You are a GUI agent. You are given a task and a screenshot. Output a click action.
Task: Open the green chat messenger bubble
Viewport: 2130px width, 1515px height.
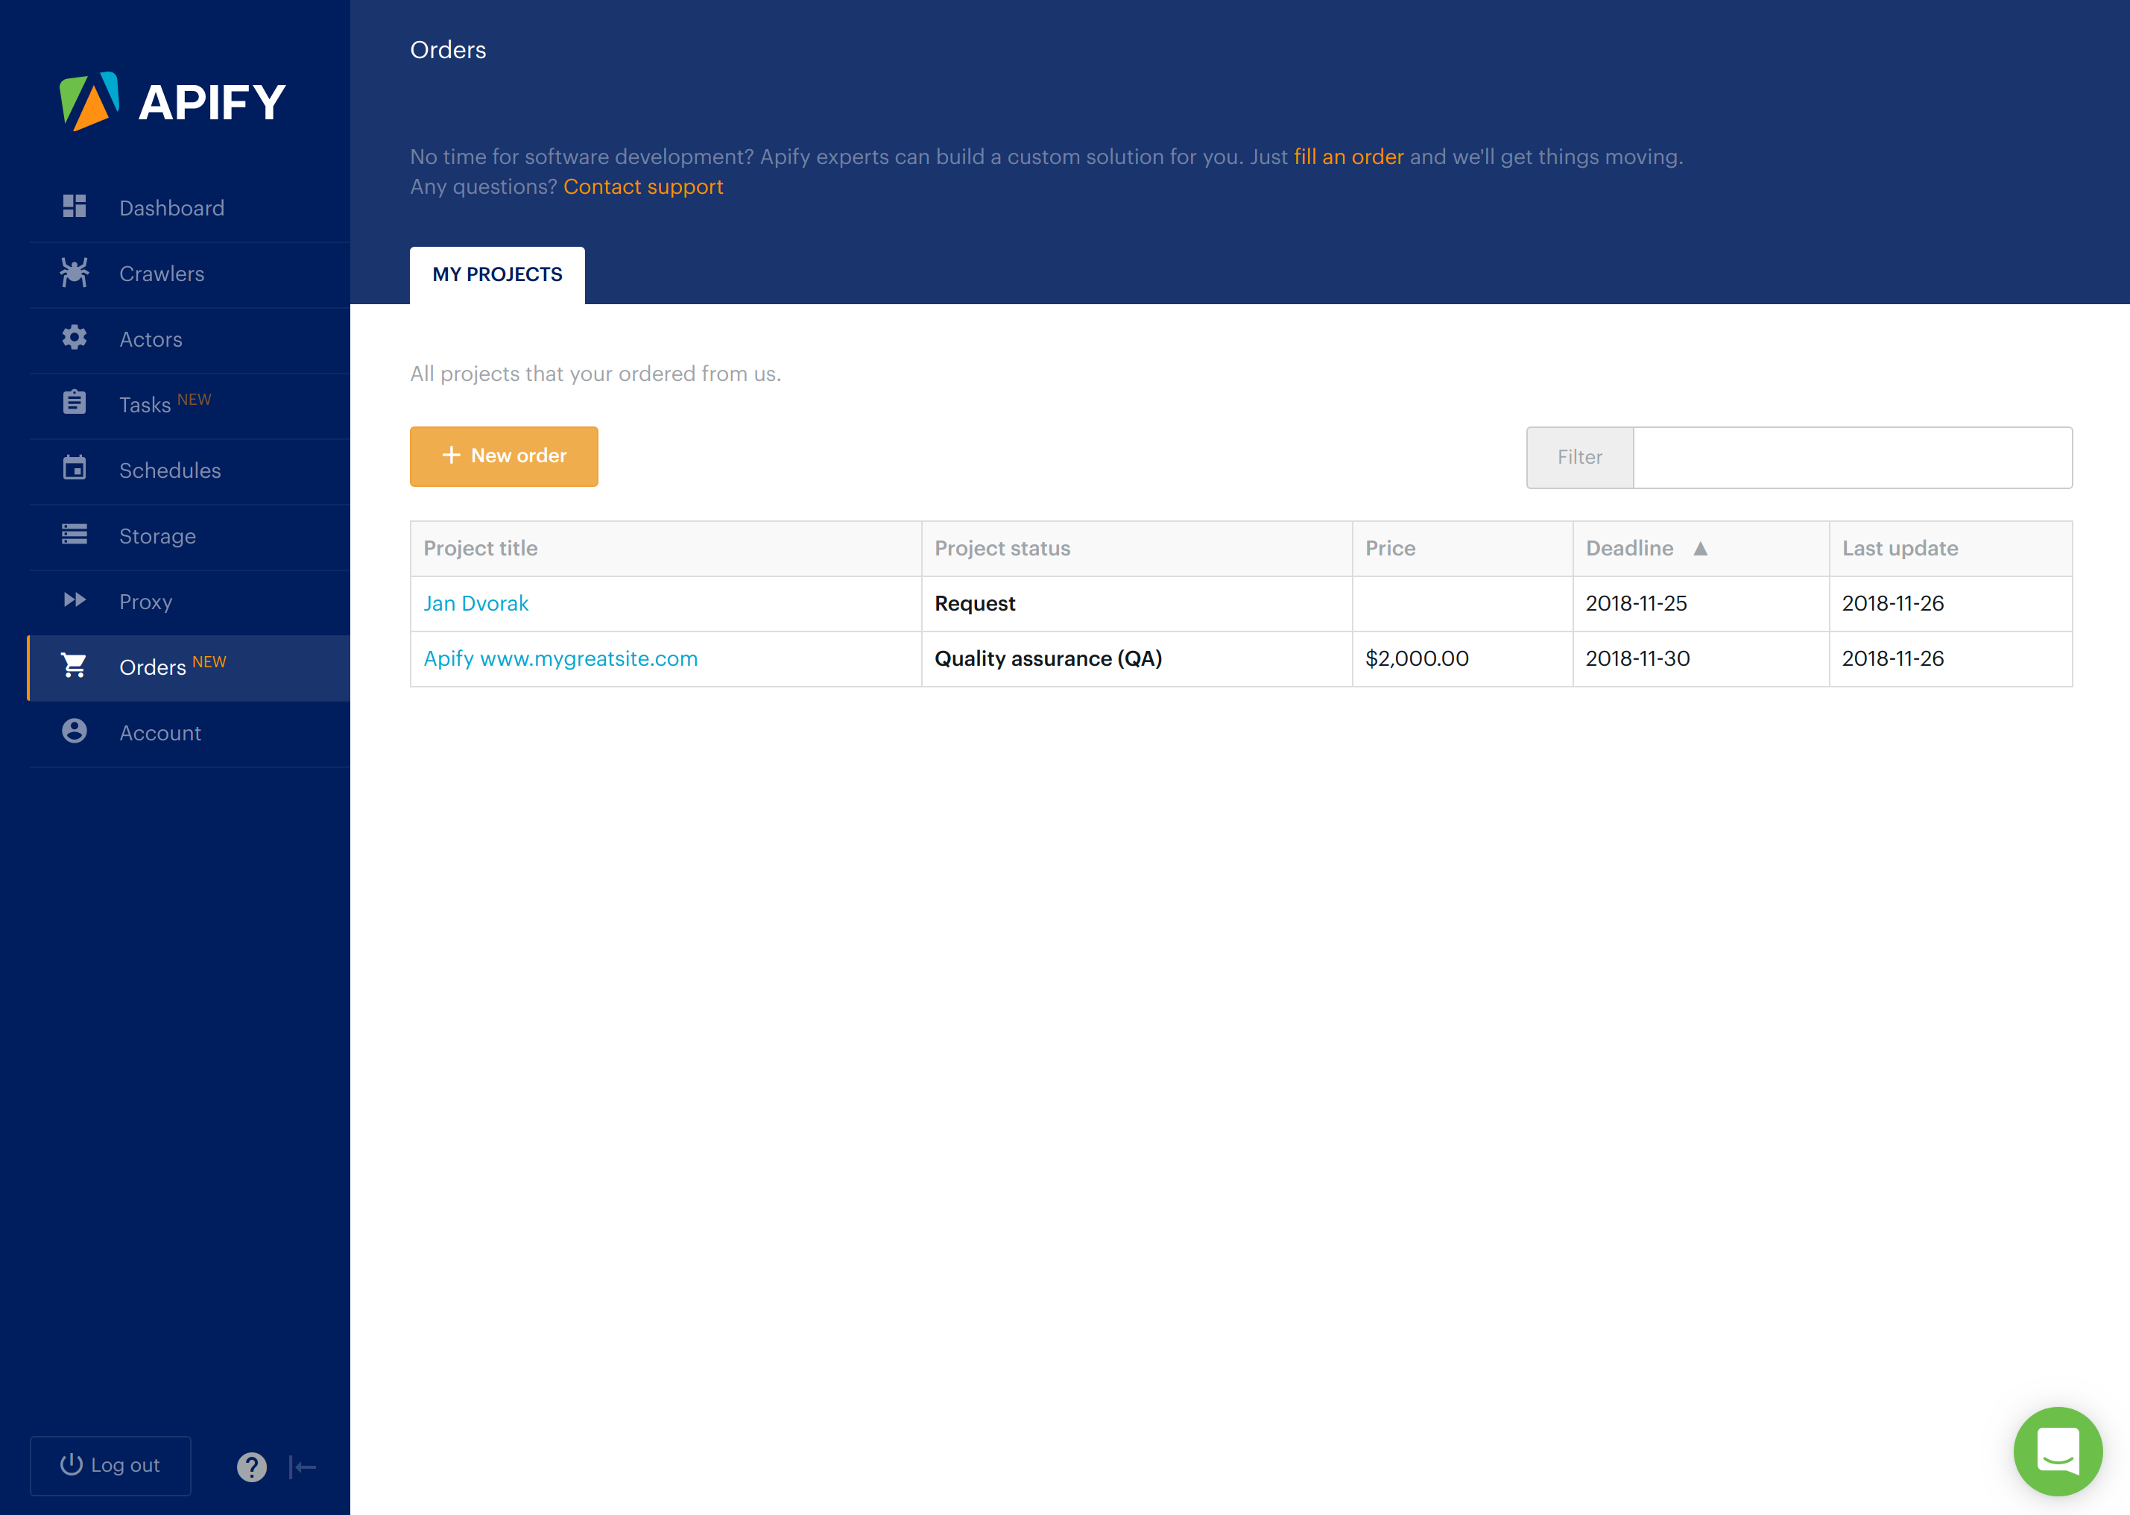coord(2057,1451)
